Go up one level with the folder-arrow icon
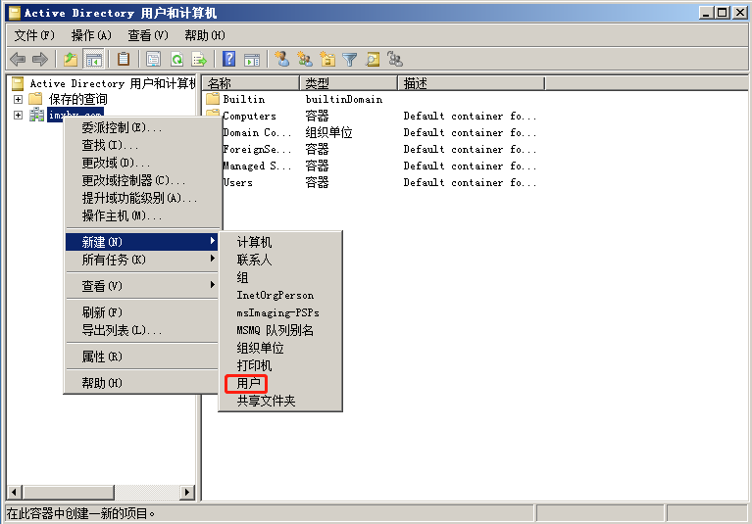 click(x=71, y=60)
